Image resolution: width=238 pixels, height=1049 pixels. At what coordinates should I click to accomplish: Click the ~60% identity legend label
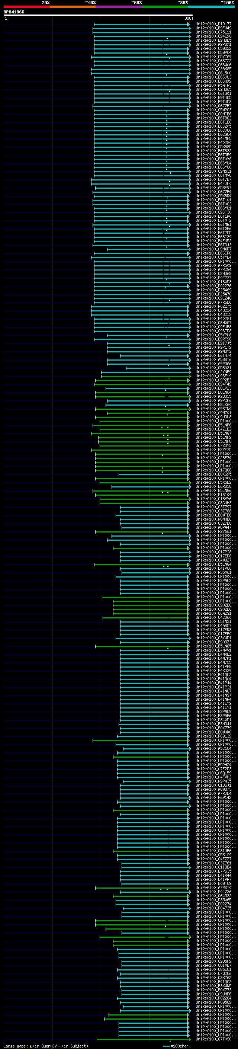[136, 3]
